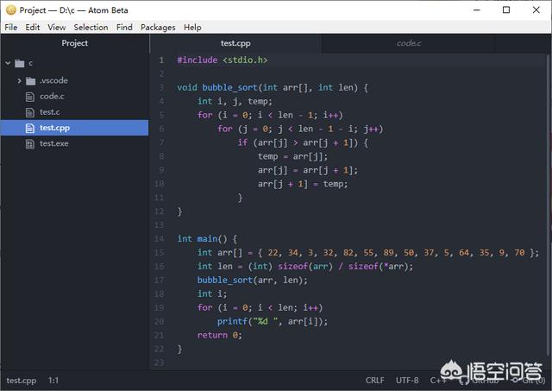Click the c root folder icon
The width and height of the screenshot is (552, 391).
[20, 63]
